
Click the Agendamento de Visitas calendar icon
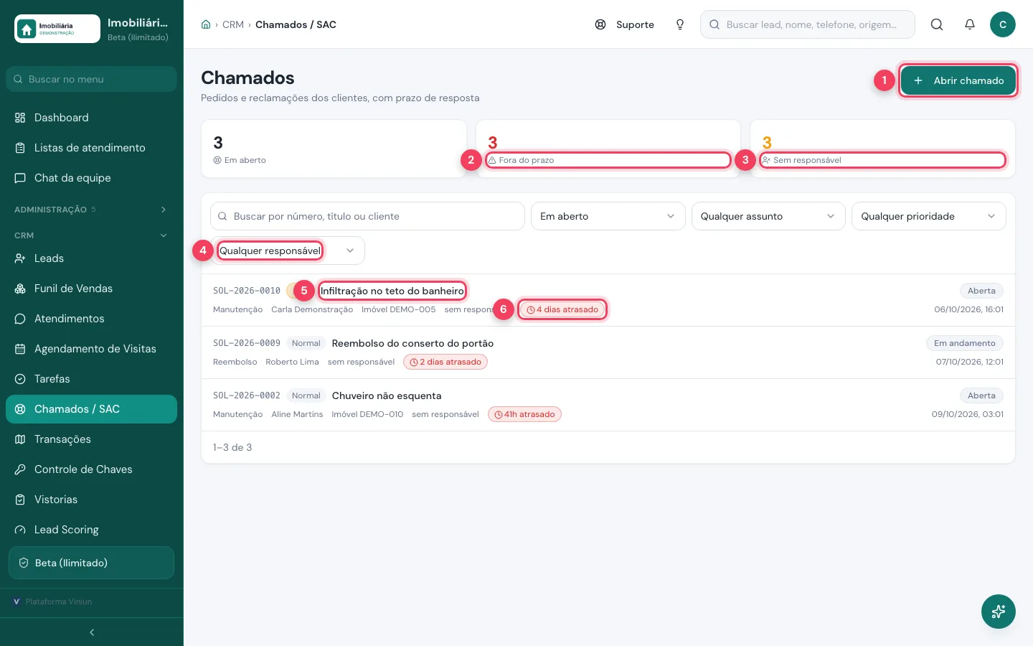click(20, 349)
